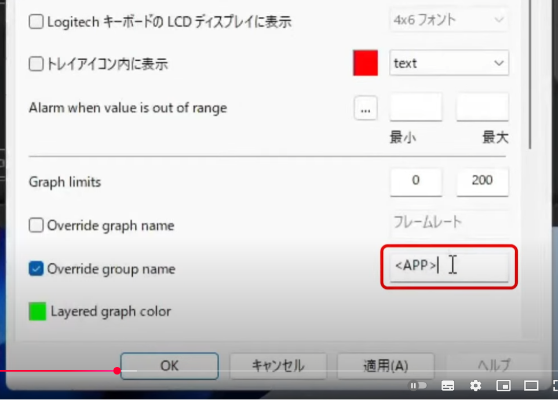Focus the alarm 最小 value field
The image size is (558, 400).
(416, 107)
